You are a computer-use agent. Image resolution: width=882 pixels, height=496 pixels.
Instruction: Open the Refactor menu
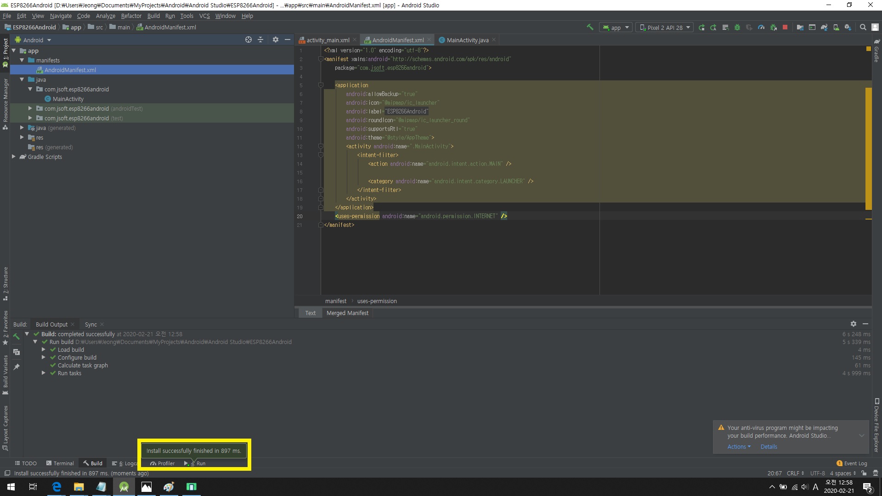(131, 16)
